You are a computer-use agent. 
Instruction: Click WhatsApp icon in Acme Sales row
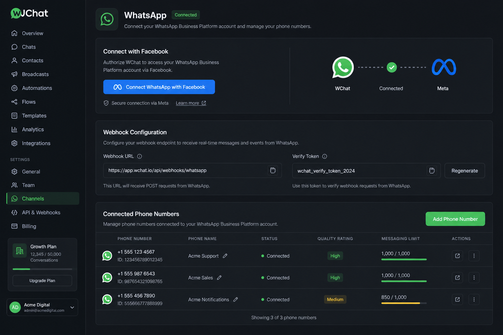click(107, 278)
